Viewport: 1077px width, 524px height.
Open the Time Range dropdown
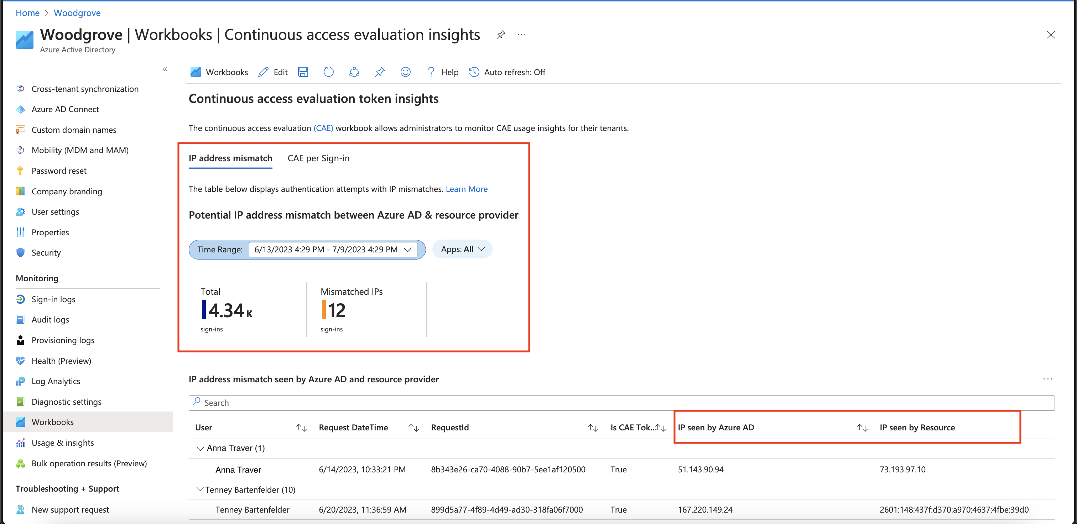(333, 250)
